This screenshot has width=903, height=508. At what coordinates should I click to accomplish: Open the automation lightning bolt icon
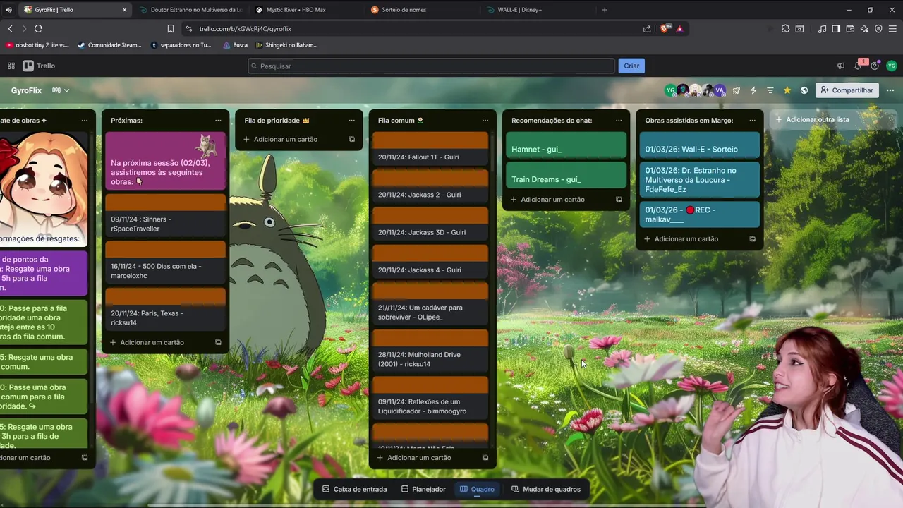[x=753, y=90]
